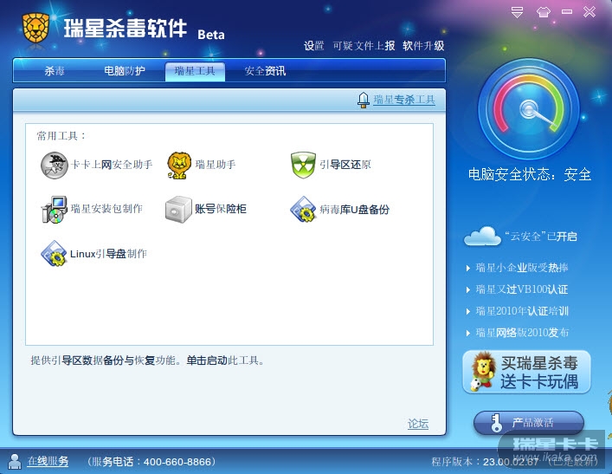Click the "云安全"已开启 status text
This screenshot has width=612, height=474.
click(541, 237)
